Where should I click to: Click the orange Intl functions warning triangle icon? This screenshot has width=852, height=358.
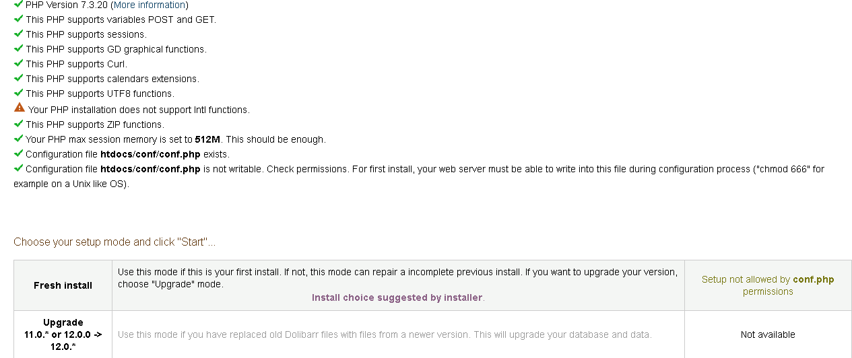[20, 108]
